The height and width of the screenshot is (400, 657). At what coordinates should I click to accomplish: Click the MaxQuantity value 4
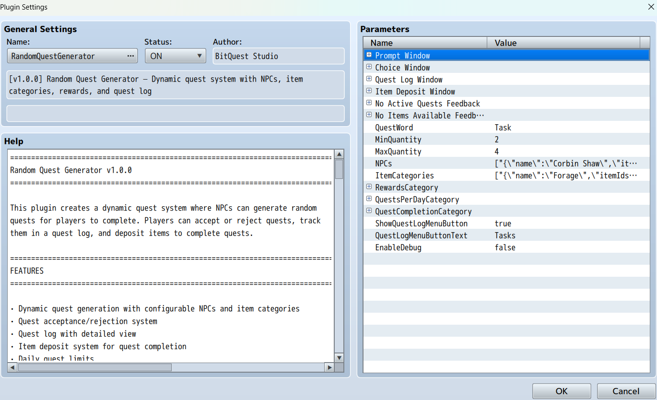pos(497,152)
